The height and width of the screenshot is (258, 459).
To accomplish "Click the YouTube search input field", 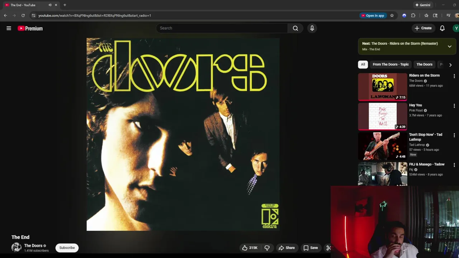I will point(222,28).
